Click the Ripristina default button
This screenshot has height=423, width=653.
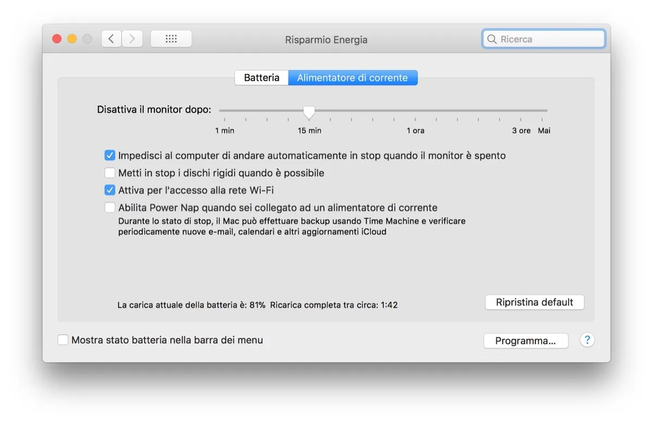click(x=534, y=302)
